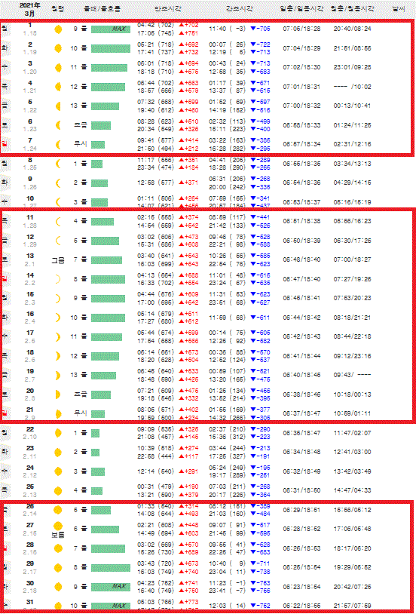Screen dimensions: 416x614
Task: Click the sunrise/sunset time 07:04/18:29
Action: pyautogui.click(x=301, y=48)
